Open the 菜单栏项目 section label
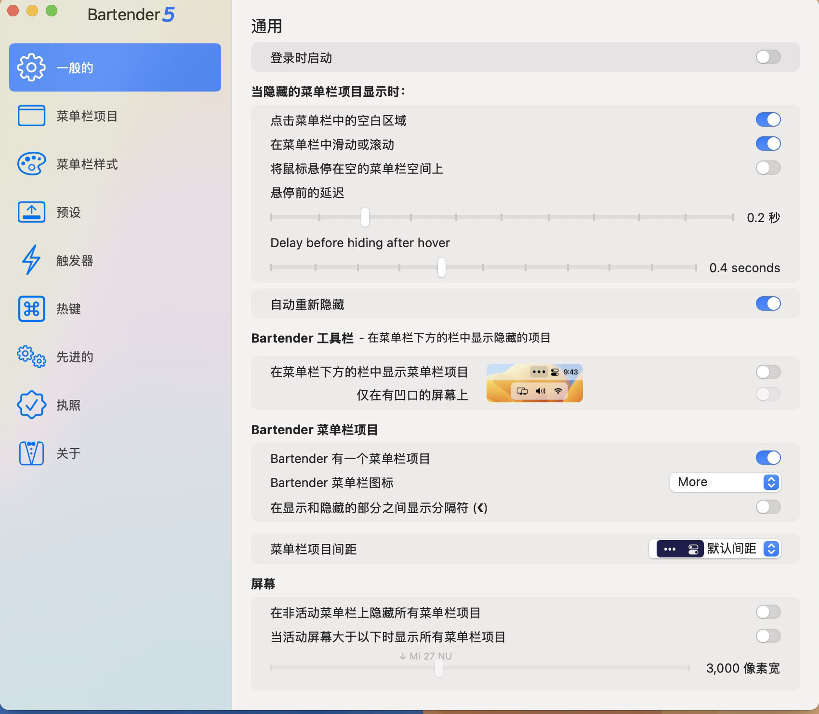 (87, 116)
